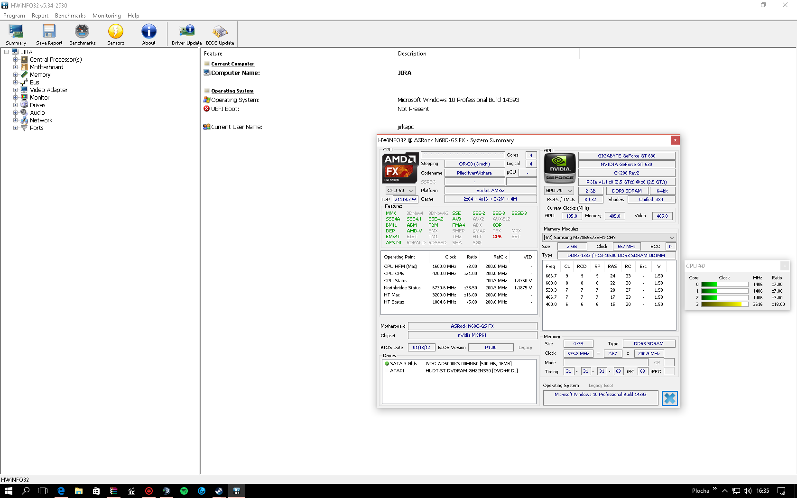Click the Piledriver/Vishera codename field
797x498 pixels.
(474, 173)
